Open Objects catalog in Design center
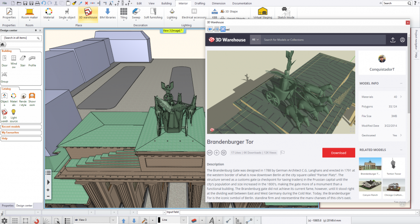This screenshot has height=224, width=420. click(x=5, y=99)
